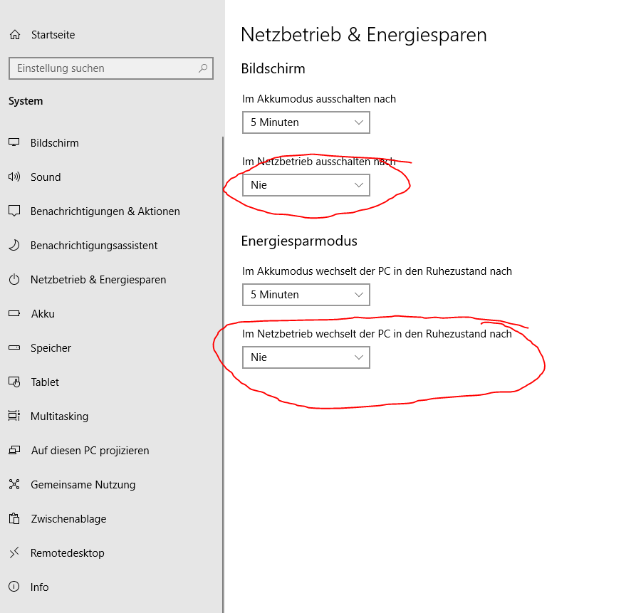Image resolution: width=631 pixels, height=613 pixels.
Task: Click the Gemeinsame Nutzung share icon
Action: click(14, 484)
